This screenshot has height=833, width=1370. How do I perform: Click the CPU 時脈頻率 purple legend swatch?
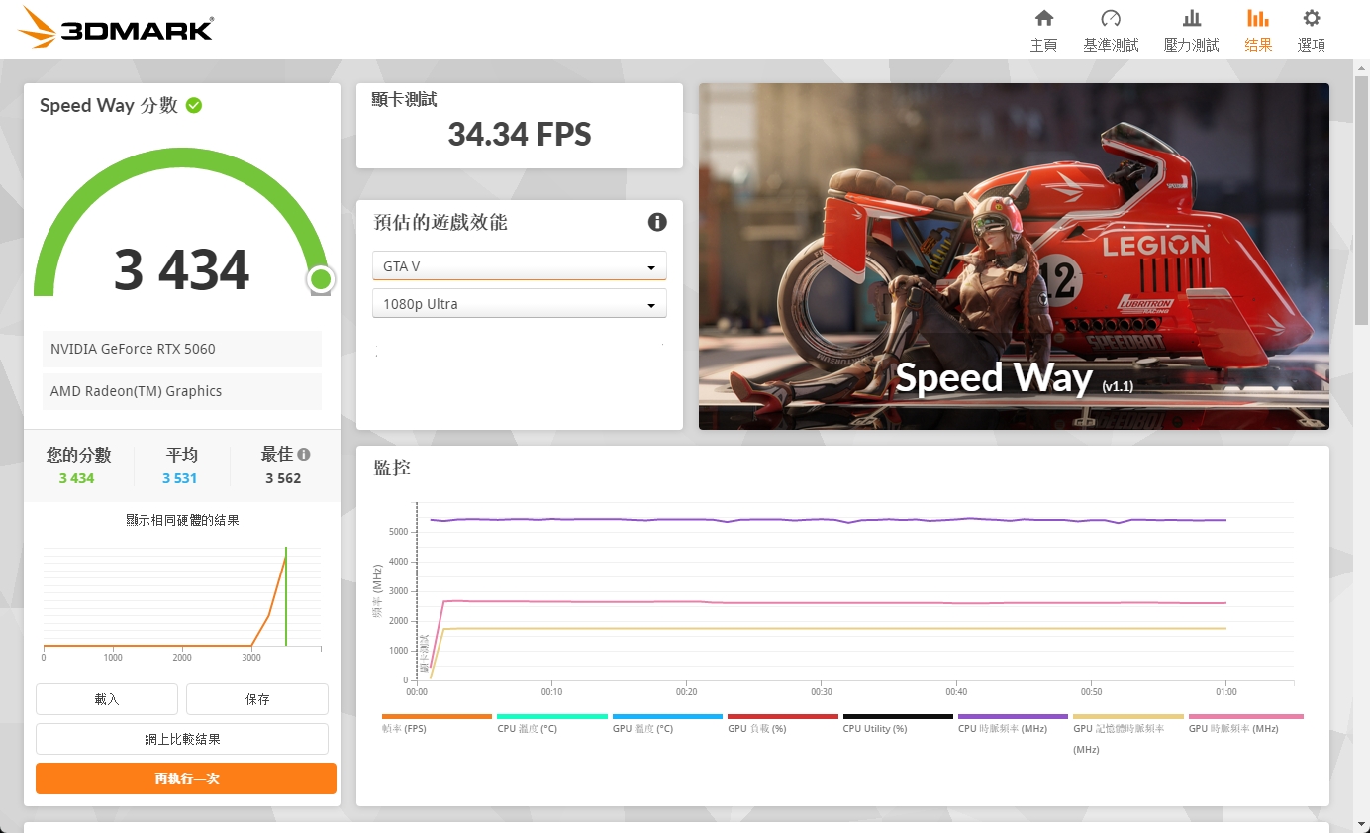[1013, 716]
